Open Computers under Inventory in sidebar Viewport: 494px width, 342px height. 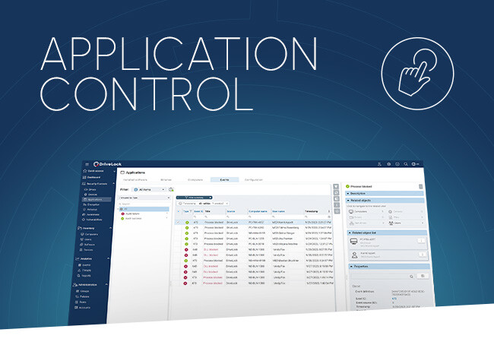click(89, 234)
